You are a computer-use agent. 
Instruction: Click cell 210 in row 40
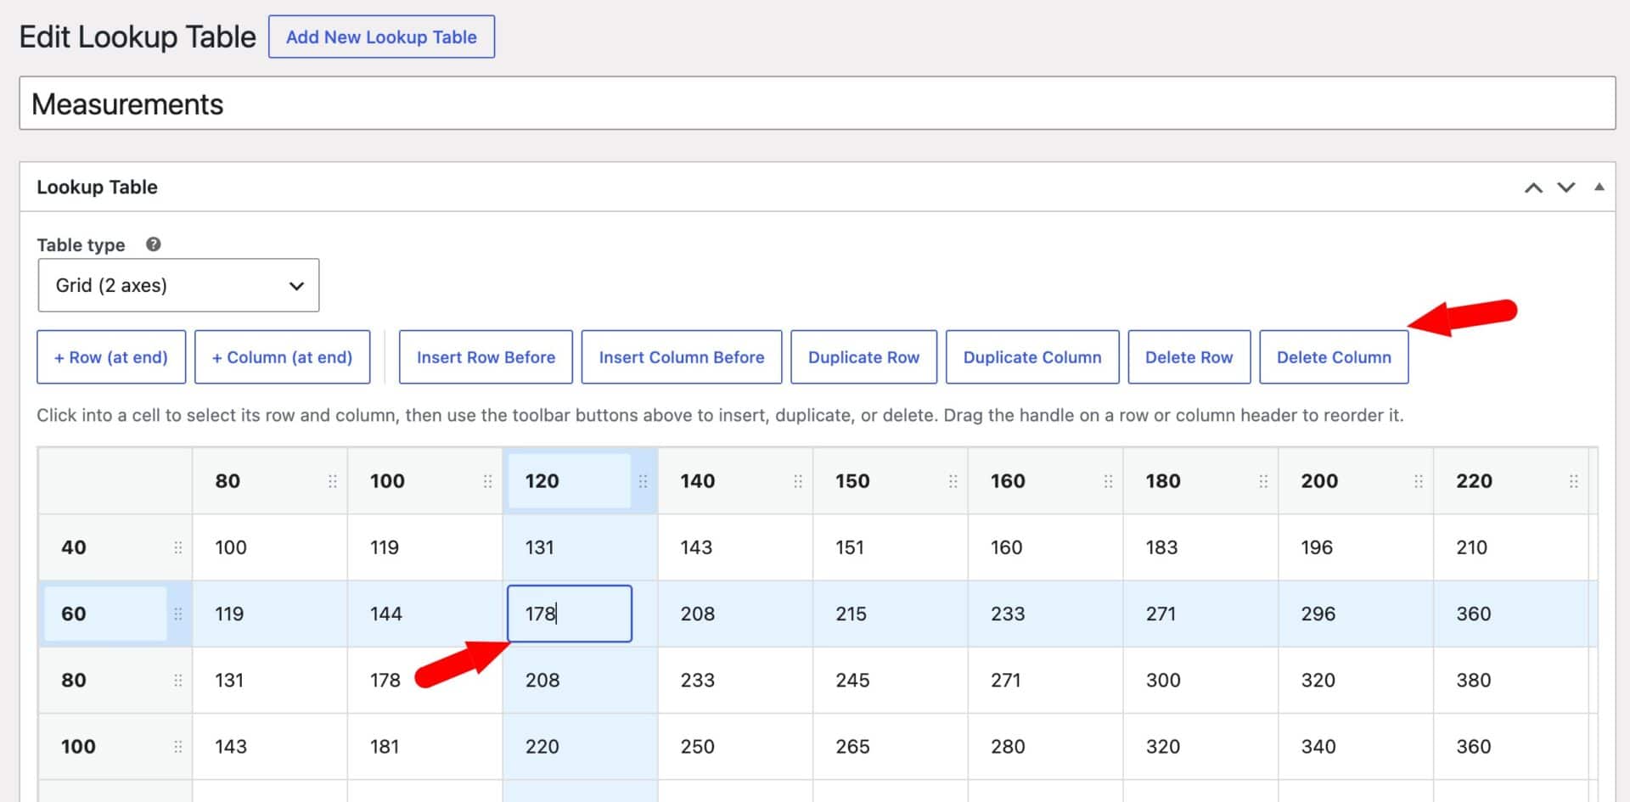point(1511,547)
